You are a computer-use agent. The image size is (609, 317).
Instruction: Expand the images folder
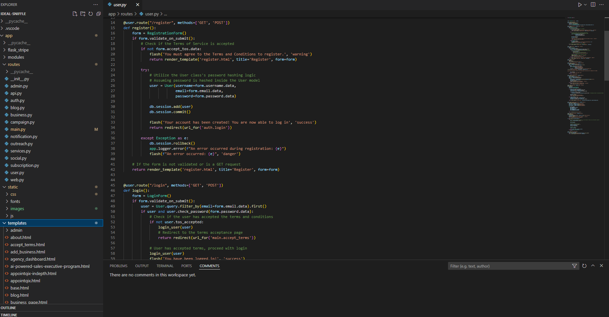click(52, 208)
